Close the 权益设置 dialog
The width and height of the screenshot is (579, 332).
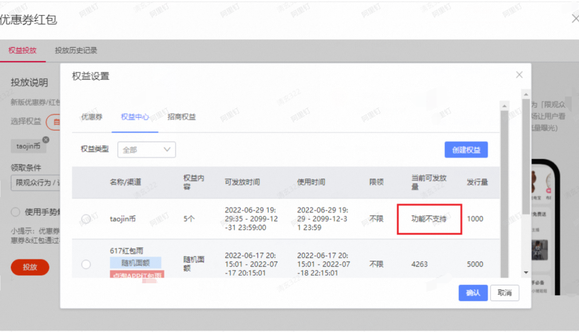pos(519,75)
